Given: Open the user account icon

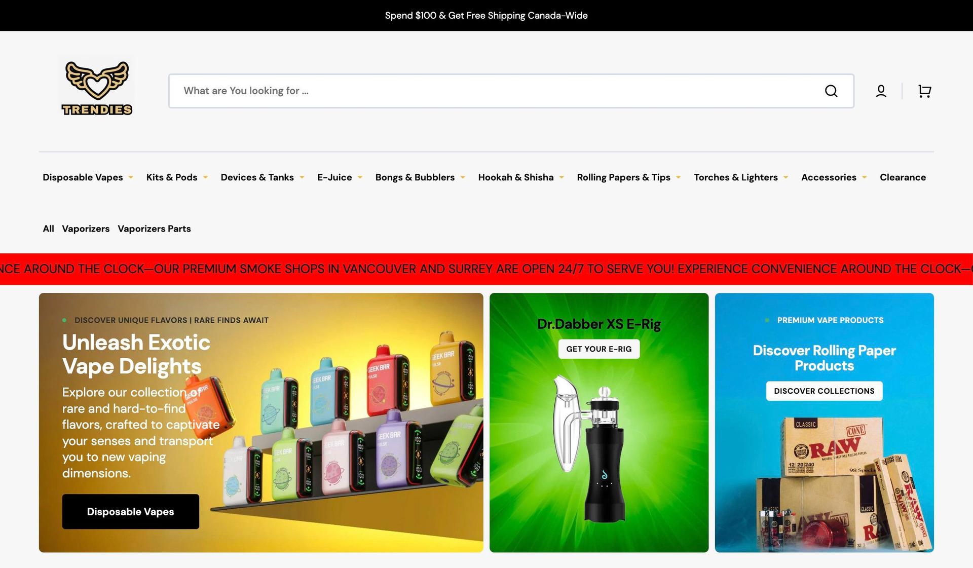Looking at the screenshot, I should pos(881,91).
